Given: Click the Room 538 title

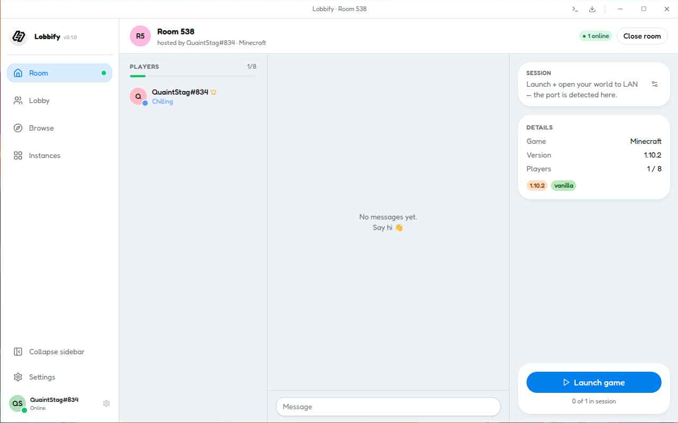Looking at the screenshot, I should [176, 32].
